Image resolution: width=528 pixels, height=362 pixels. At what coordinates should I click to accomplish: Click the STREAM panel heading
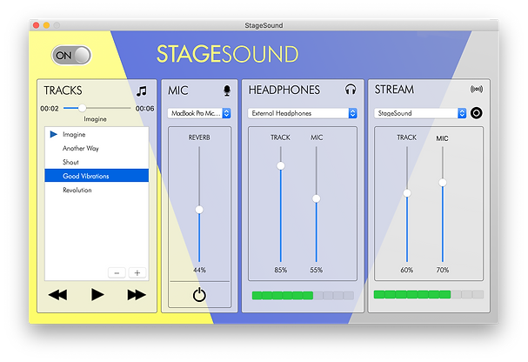394,90
